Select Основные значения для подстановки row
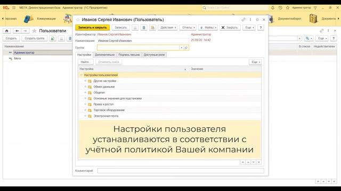This screenshot has height=191, width=341. [x=169, y=98]
